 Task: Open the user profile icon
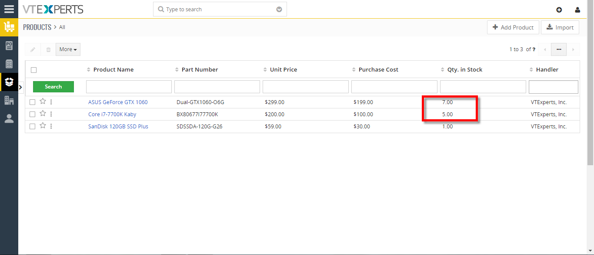pos(577,10)
